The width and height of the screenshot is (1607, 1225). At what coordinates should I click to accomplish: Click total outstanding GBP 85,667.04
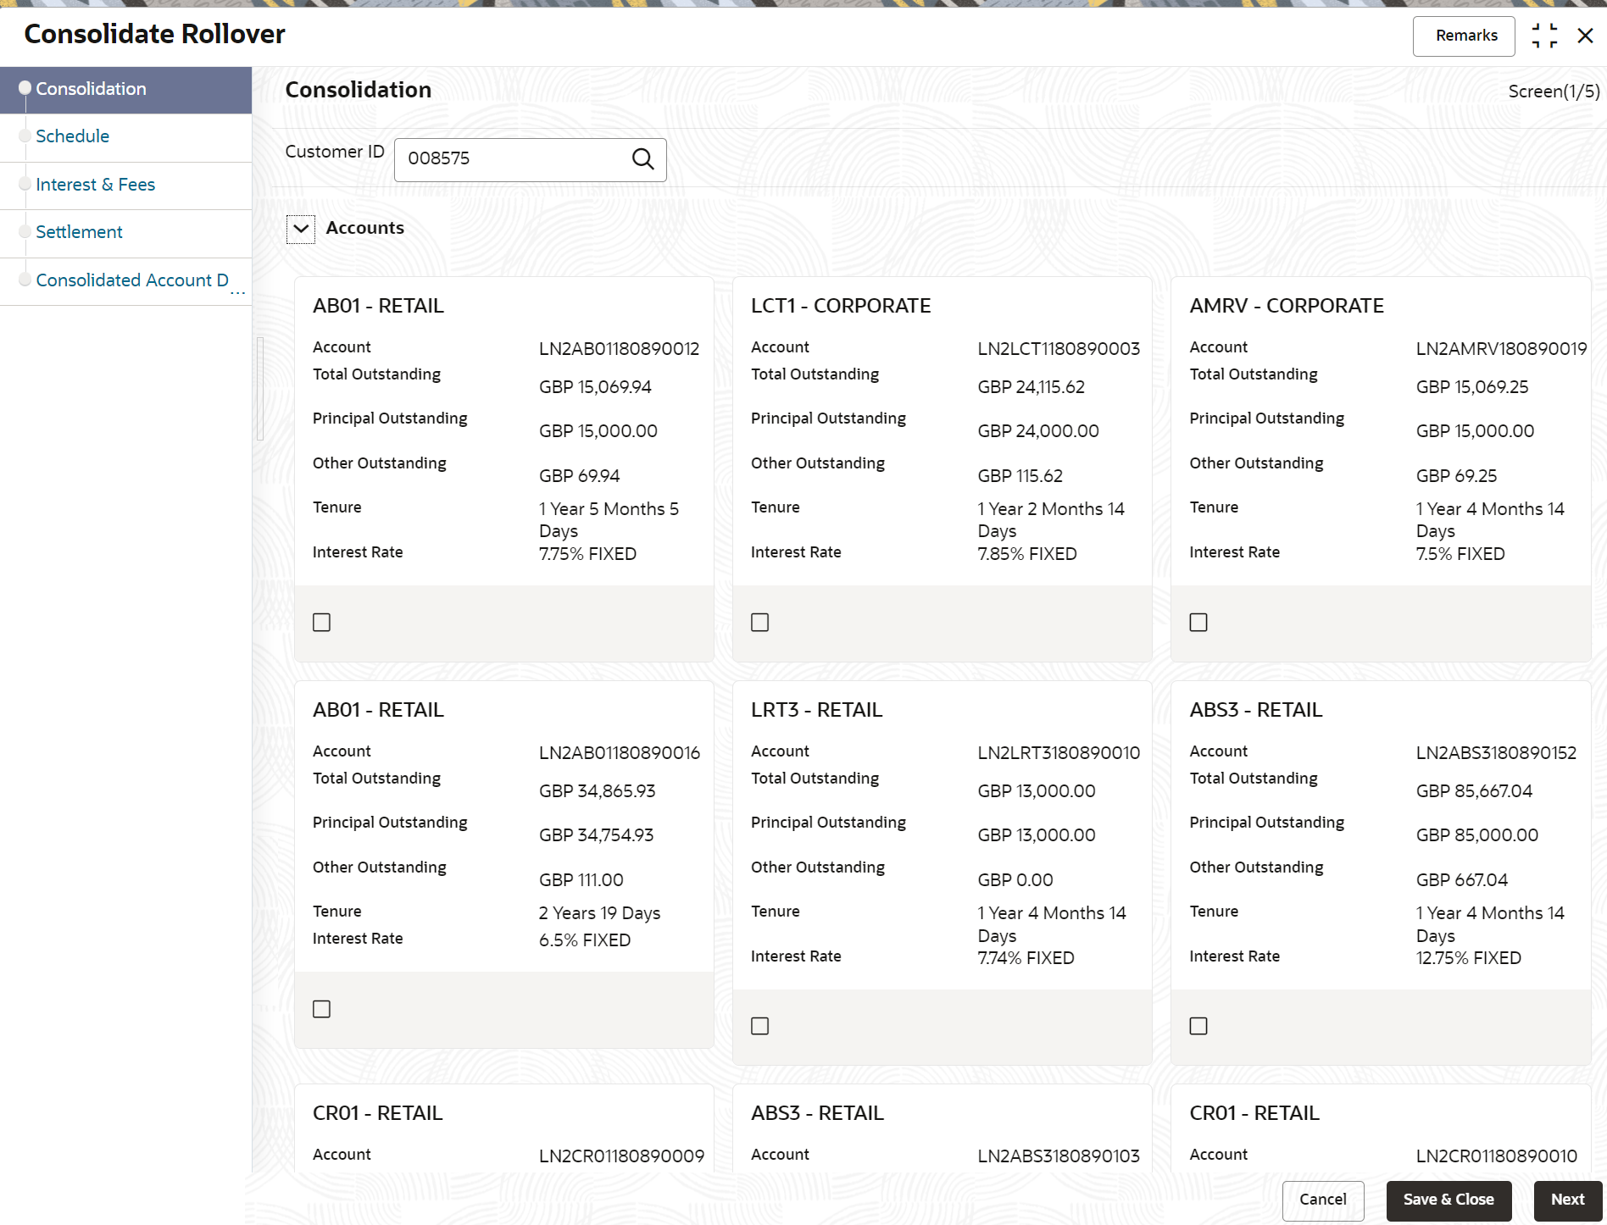pos(1474,791)
